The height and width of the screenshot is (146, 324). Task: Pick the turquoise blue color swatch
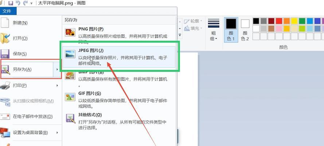coord(310,21)
